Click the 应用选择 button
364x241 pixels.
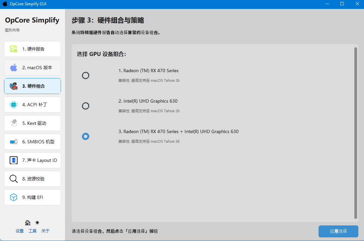(x=338, y=231)
